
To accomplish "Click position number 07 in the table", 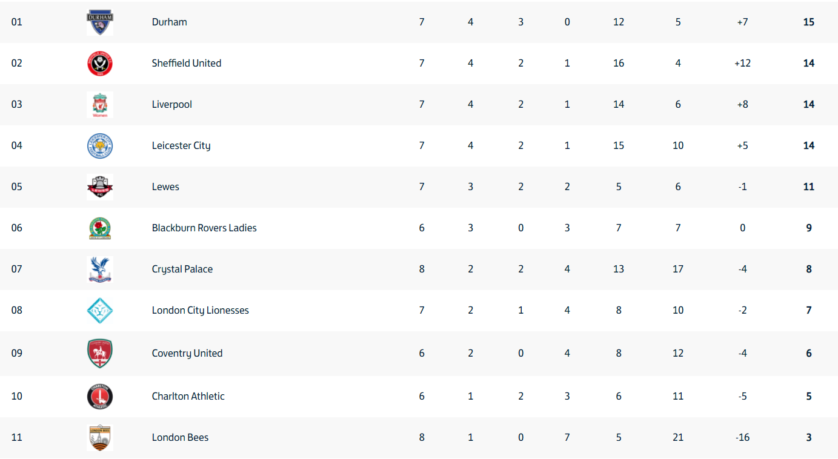I will (17, 269).
